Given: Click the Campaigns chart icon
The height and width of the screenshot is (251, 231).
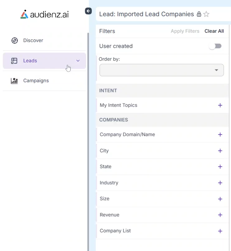Looking at the screenshot, I should (x=14, y=81).
